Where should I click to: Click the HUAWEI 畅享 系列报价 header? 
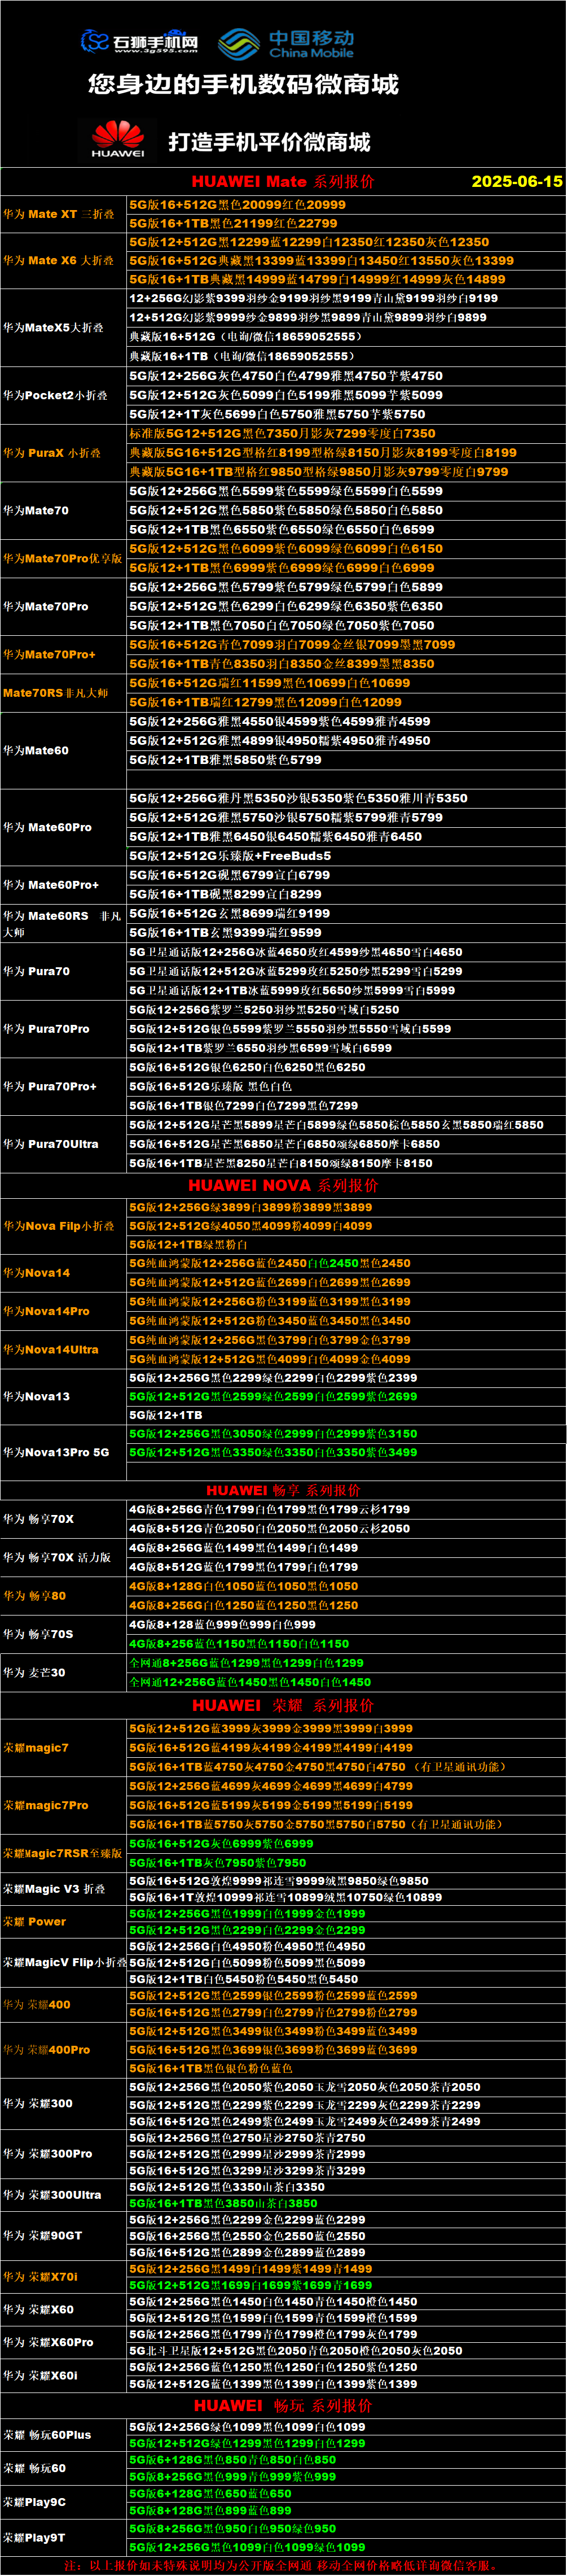point(283,1490)
